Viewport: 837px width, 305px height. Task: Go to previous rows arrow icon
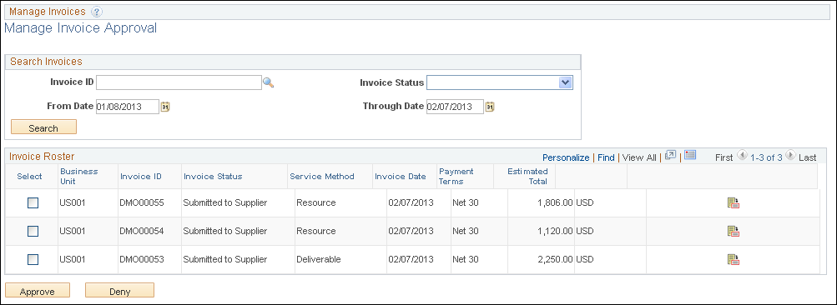coord(742,155)
